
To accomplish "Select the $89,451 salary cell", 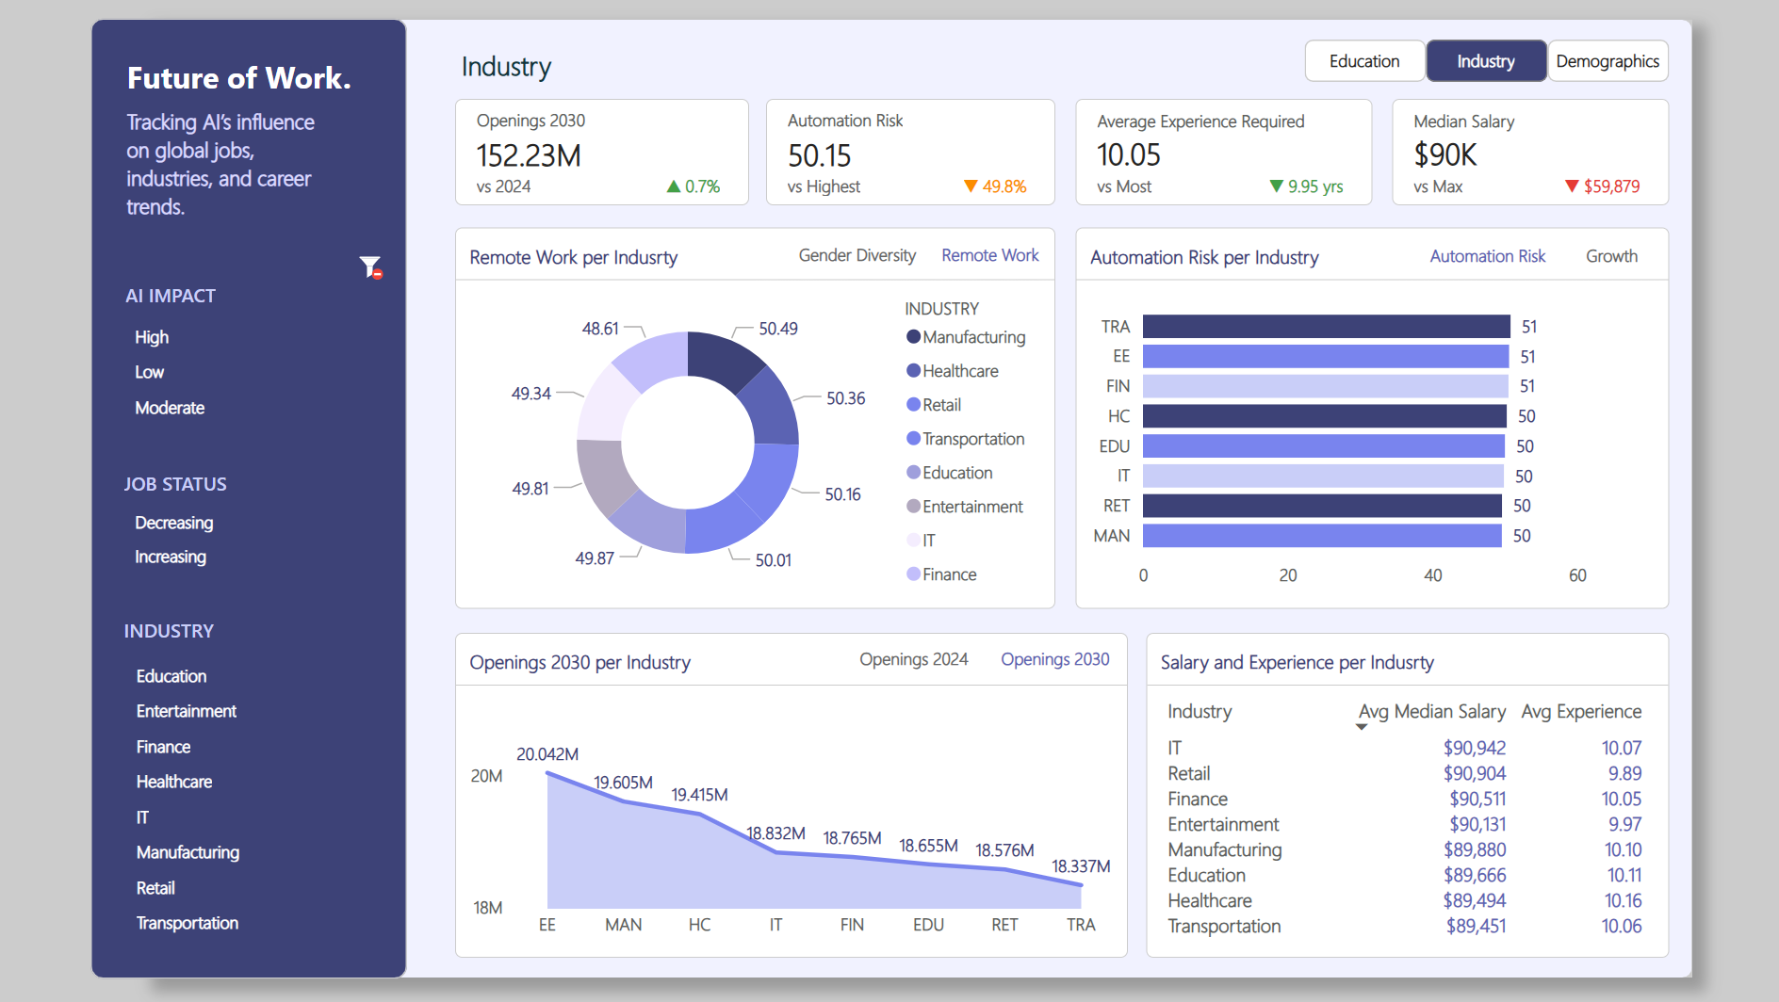I will pos(1476,926).
